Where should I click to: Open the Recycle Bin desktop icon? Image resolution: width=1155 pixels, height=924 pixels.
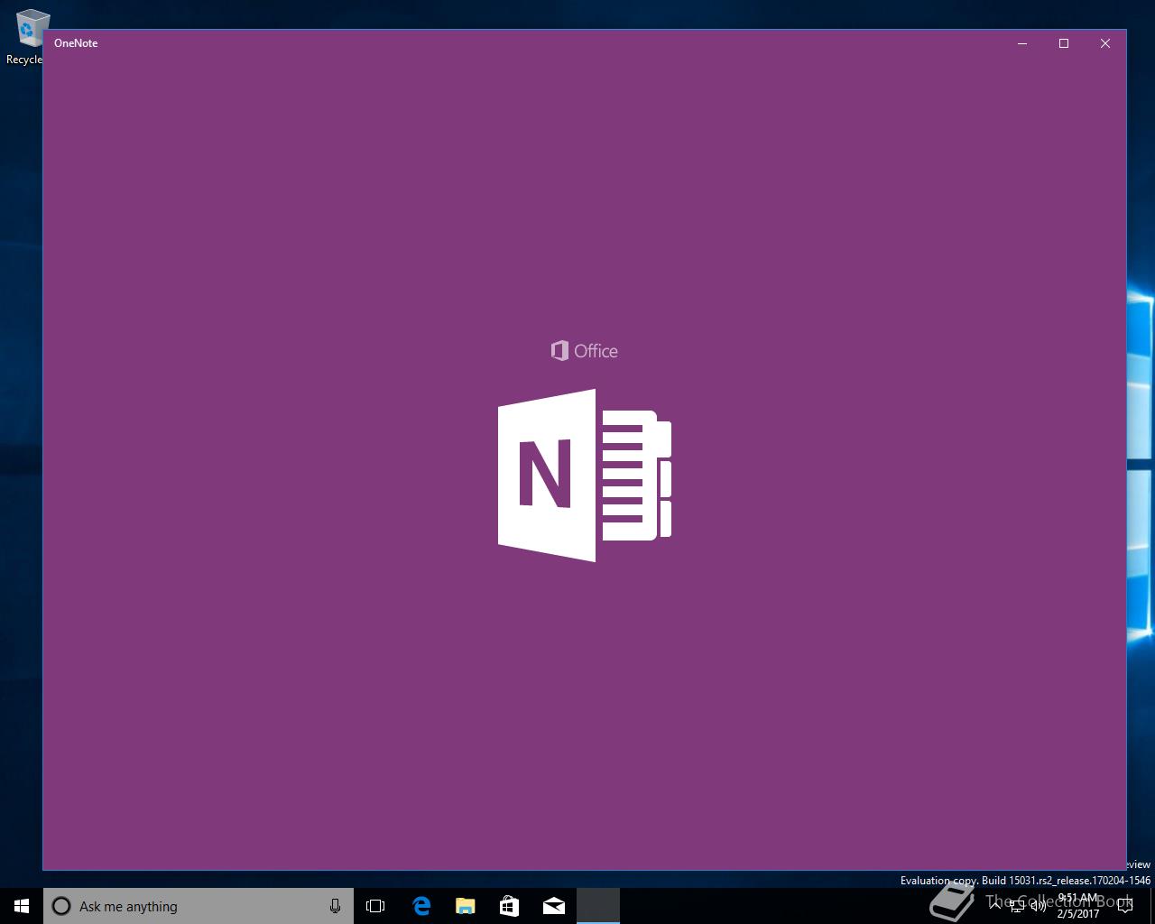(x=27, y=36)
